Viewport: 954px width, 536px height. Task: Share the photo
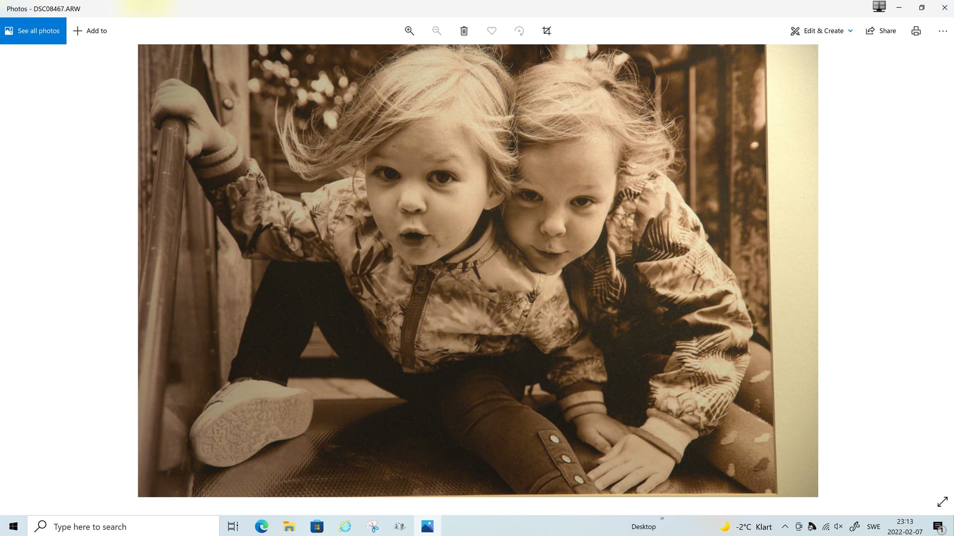click(x=881, y=31)
